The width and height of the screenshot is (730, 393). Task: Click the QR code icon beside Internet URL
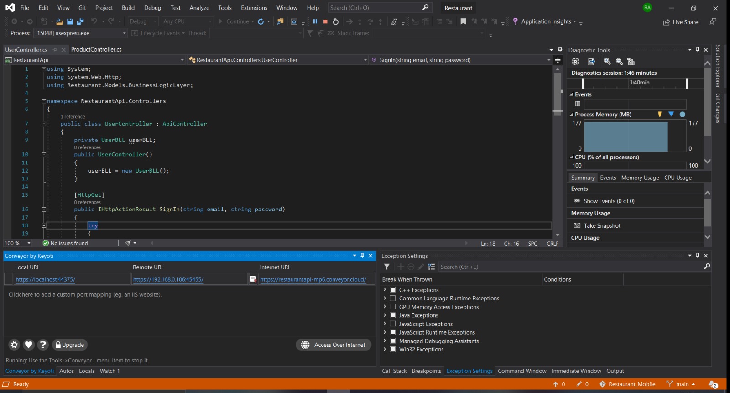[253, 279]
